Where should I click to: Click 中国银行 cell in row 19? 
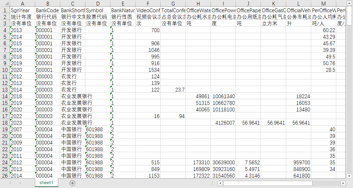tap(73, 129)
